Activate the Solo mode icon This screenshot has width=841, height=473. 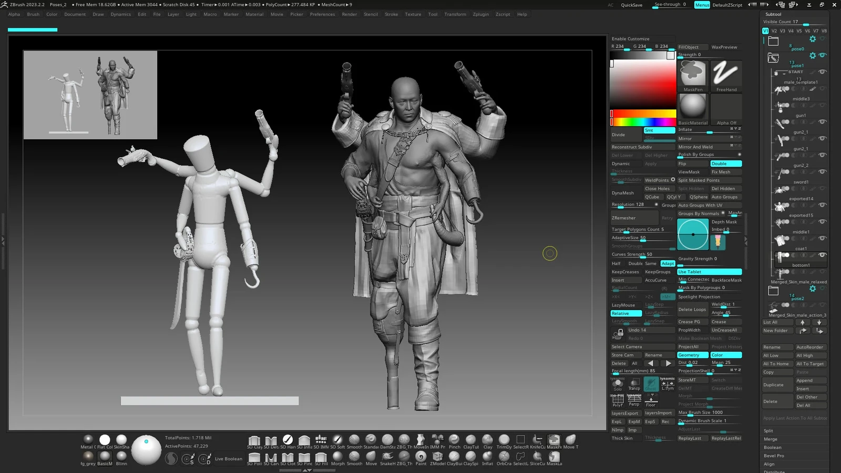[x=618, y=384]
